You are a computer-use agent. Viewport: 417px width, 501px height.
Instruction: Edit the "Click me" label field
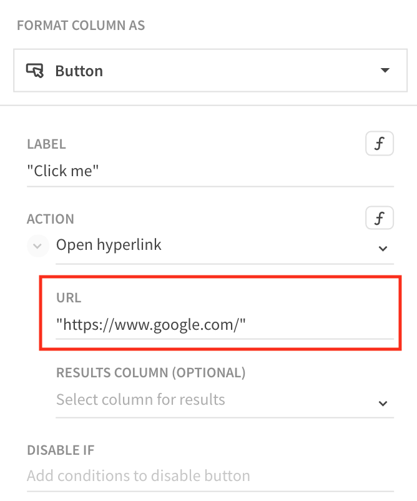[64, 171]
